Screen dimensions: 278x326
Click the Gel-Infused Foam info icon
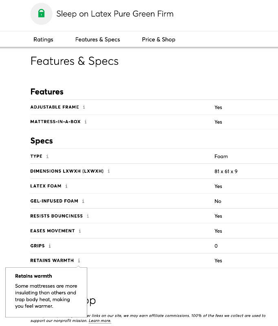(x=83, y=201)
